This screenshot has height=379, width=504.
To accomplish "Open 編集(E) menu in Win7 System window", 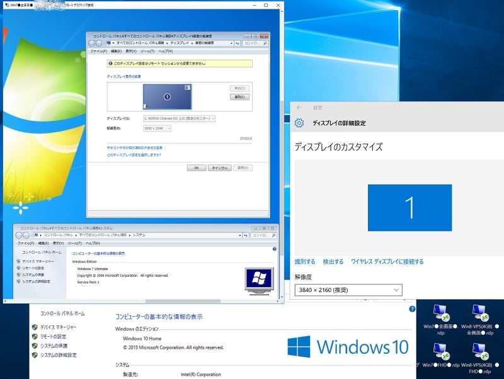I will click(43, 244).
